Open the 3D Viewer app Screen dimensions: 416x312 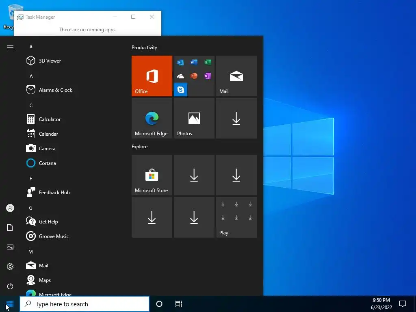(x=71, y=61)
